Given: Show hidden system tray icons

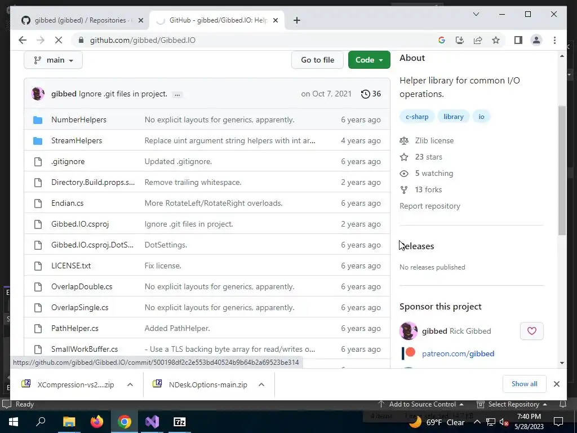Looking at the screenshot, I should tap(477, 422).
